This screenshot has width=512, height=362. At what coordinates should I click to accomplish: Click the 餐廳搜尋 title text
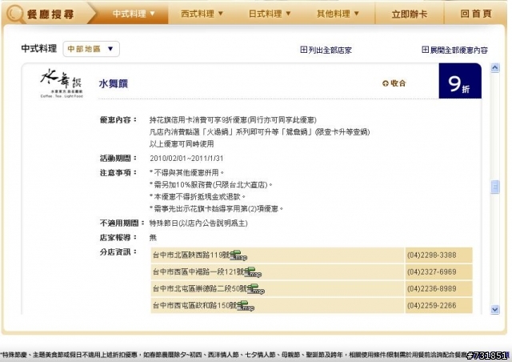tap(50, 14)
